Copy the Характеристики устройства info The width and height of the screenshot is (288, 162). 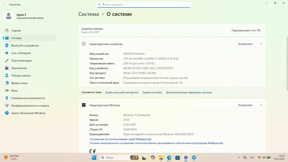(246, 44)
